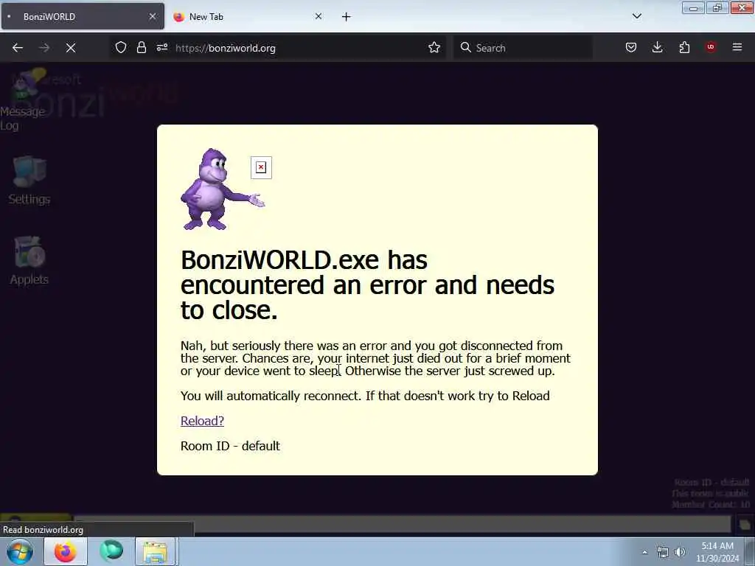This screenshot has height=566, width=755.
Task: Close the BonziWORLD tab
Action: point(153,16)
